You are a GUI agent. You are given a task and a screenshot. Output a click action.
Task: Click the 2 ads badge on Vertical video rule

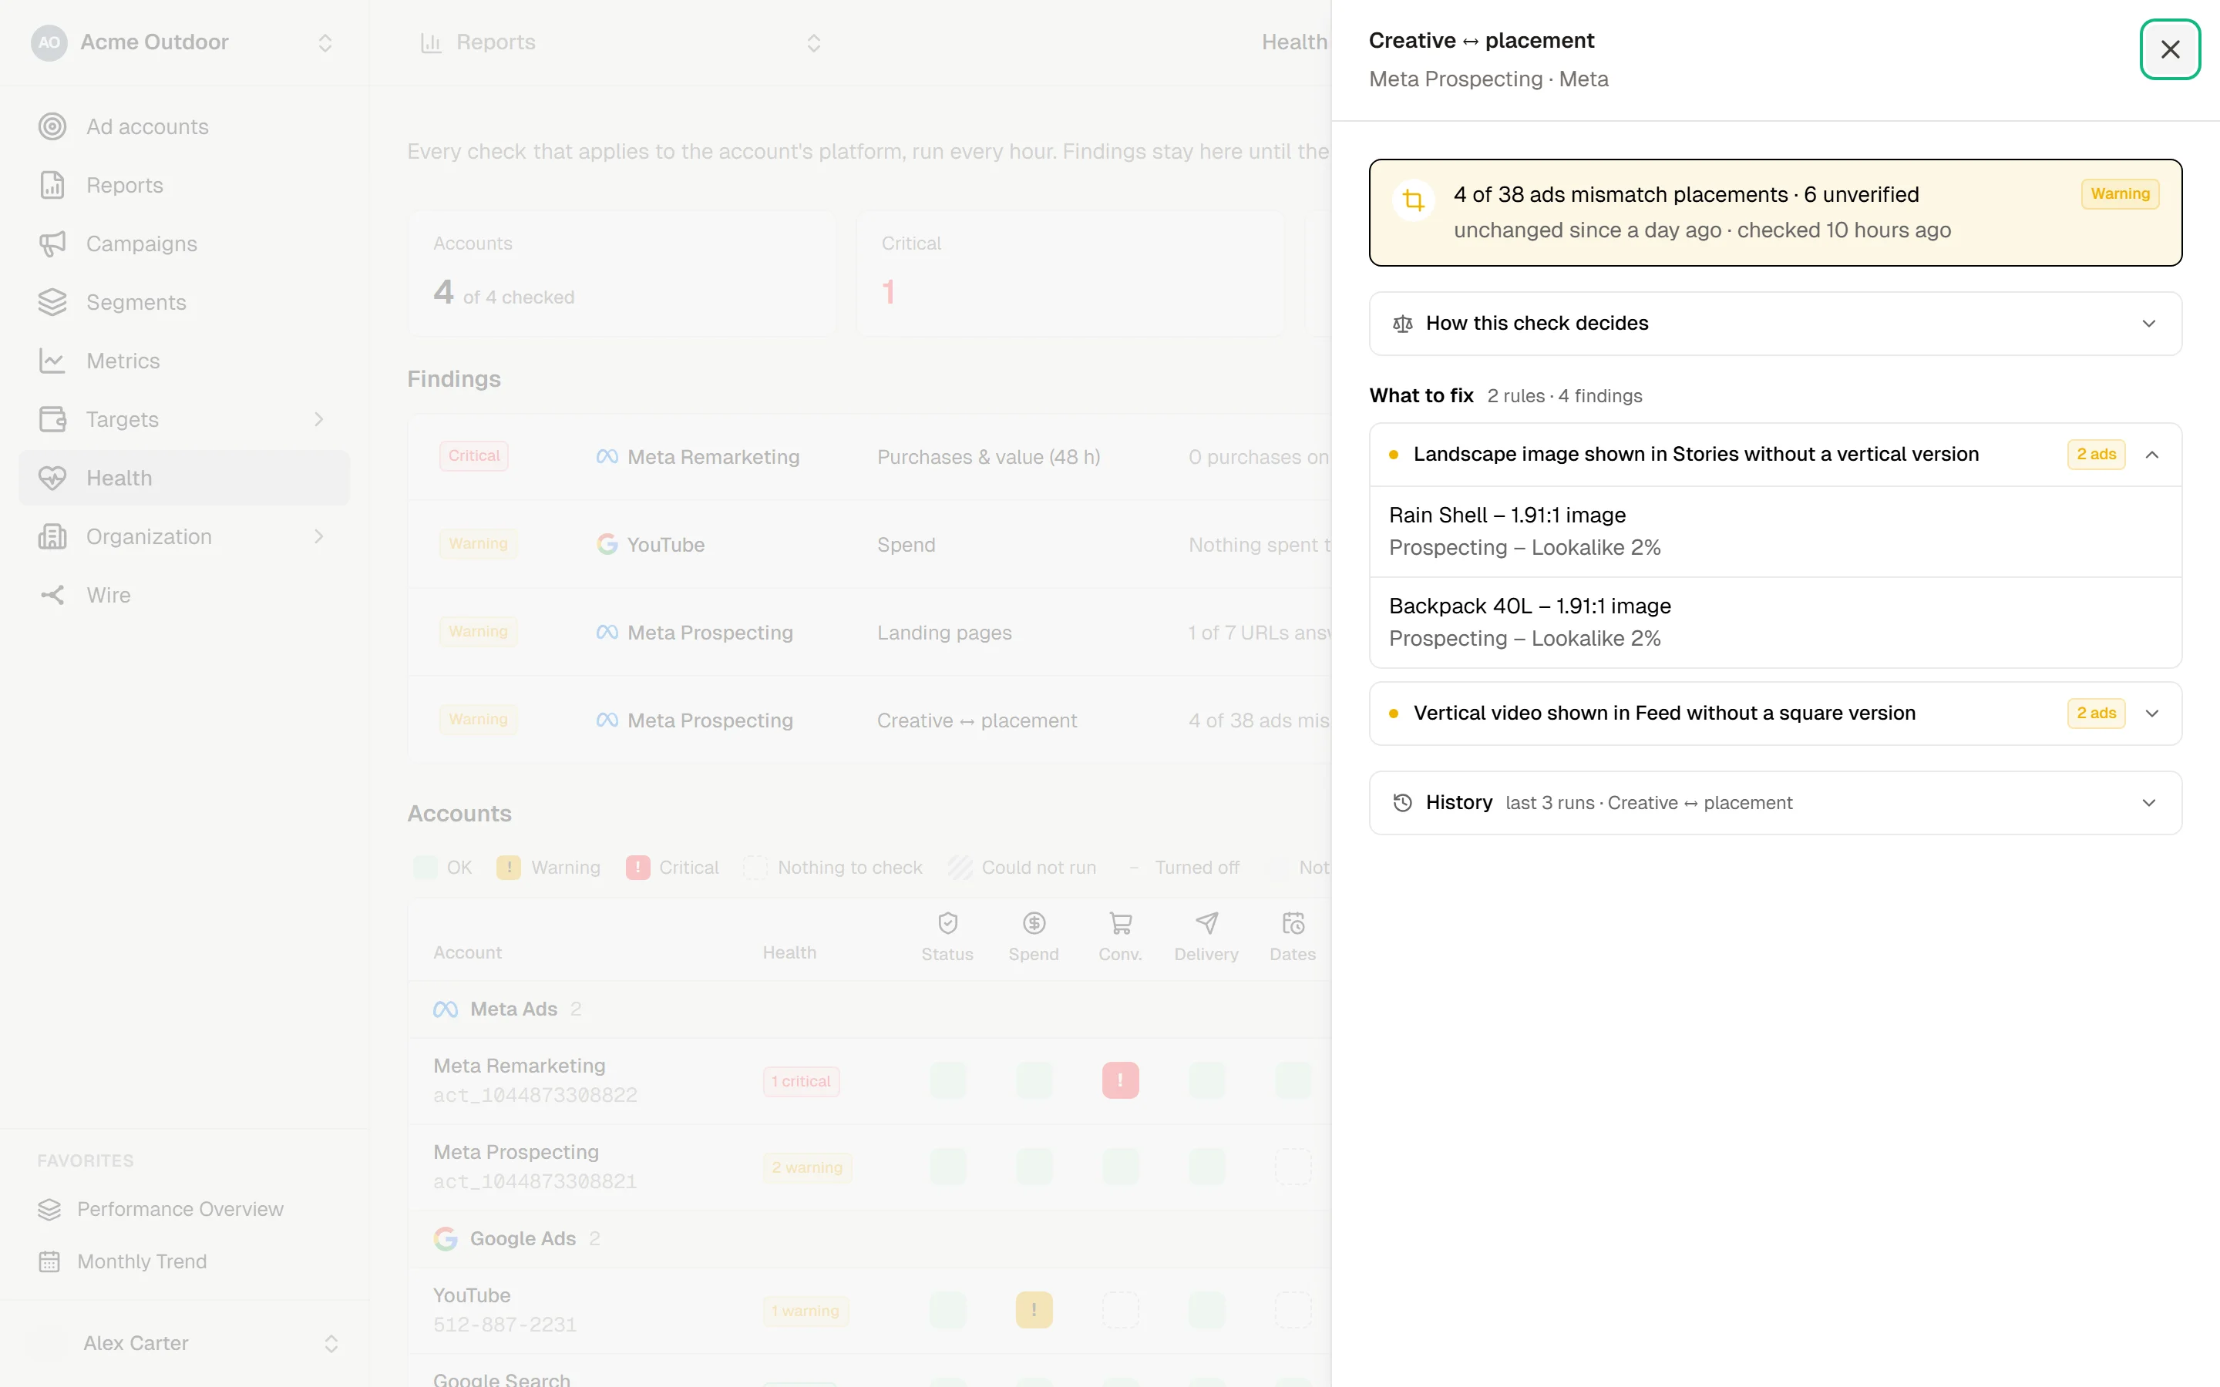[2096, 714]
